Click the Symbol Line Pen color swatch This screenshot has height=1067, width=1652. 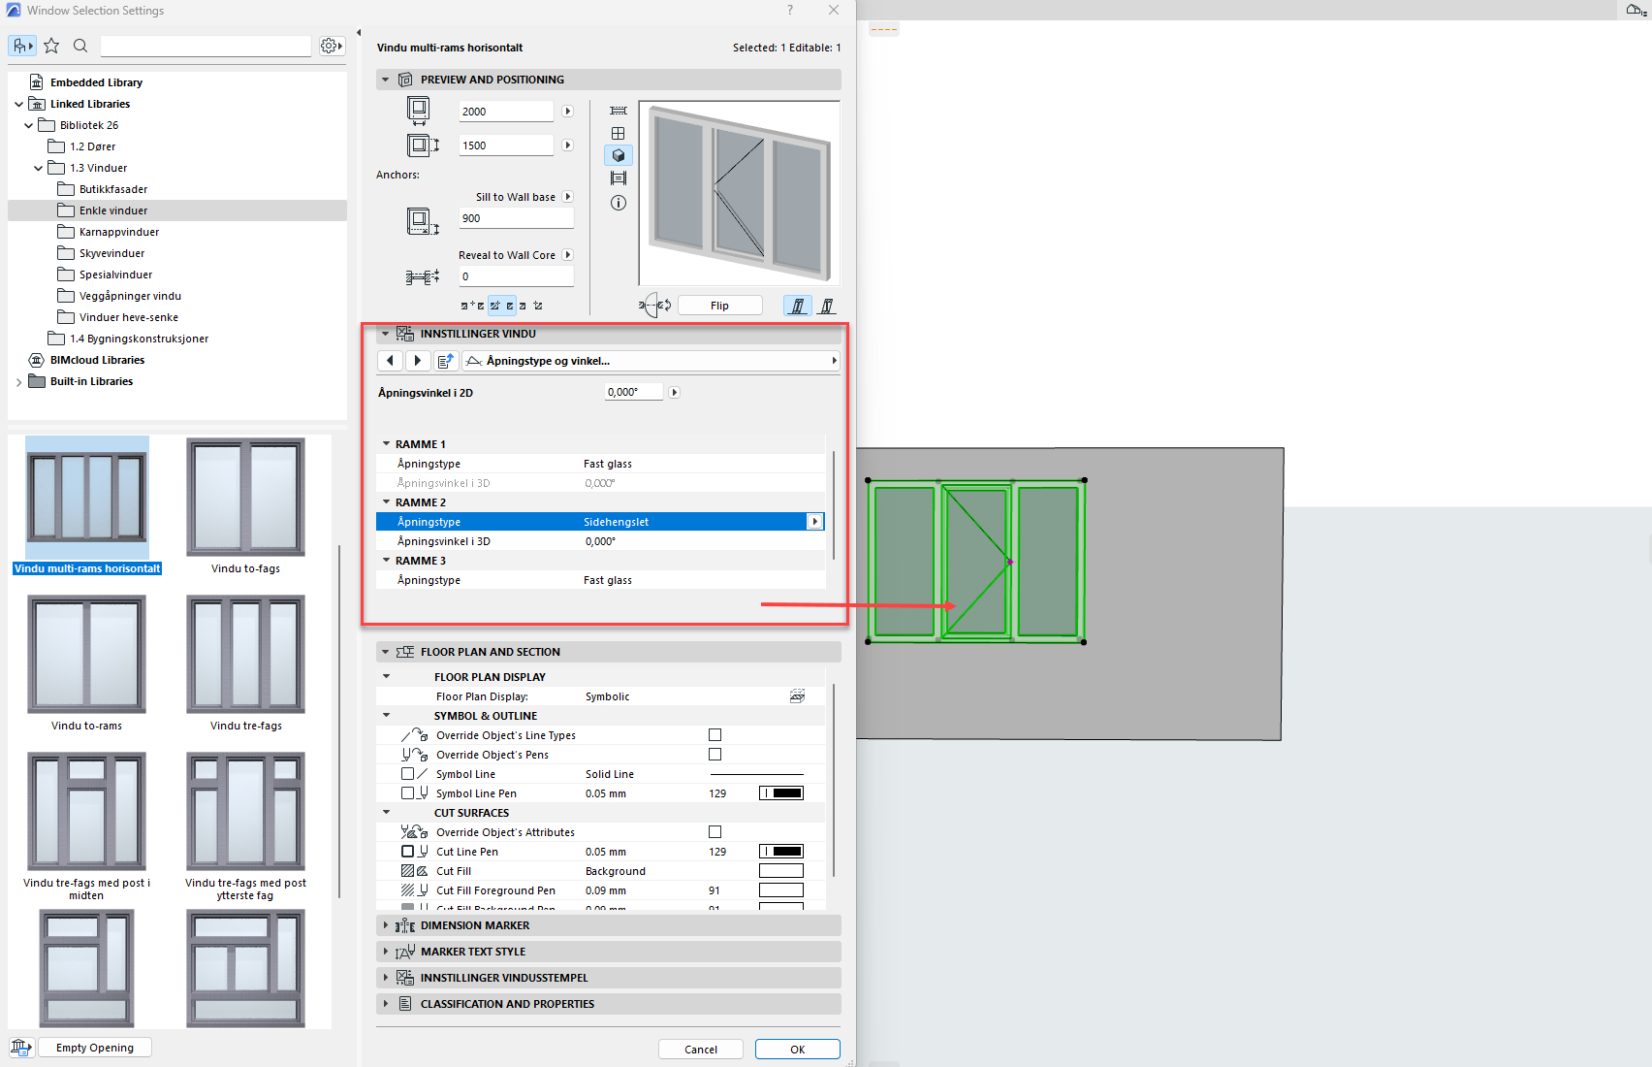(780, 793)
